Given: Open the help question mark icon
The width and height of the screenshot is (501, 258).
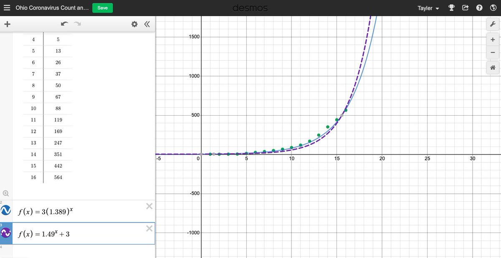Looking at the screenshot, I should (480, 8).
